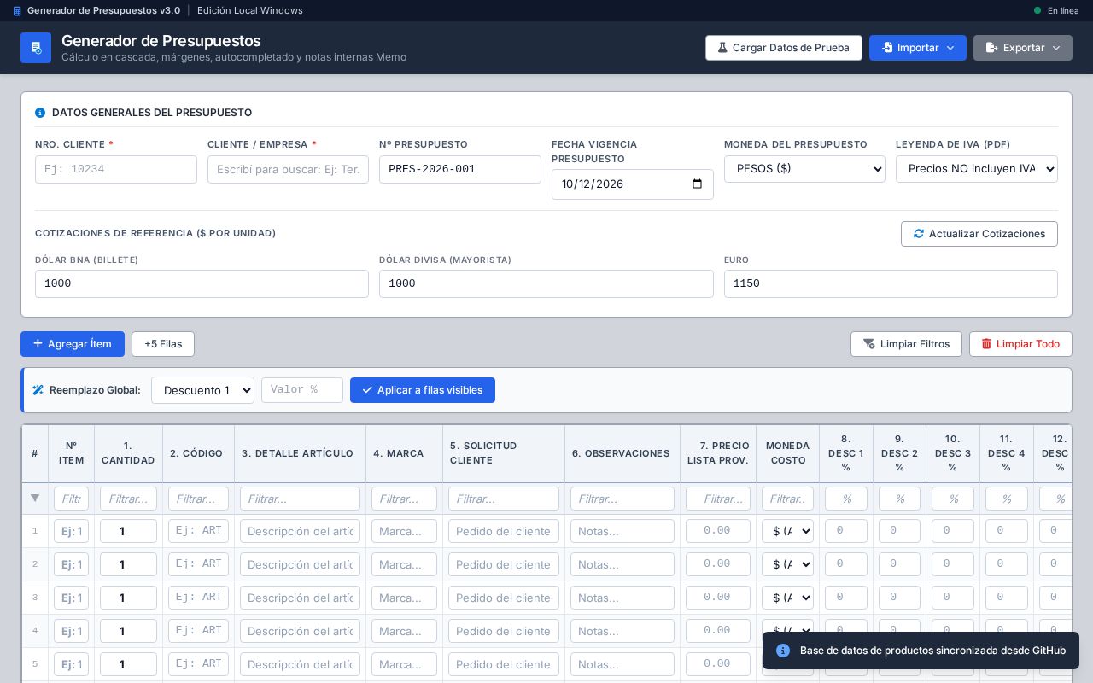Viewport: 1093px width, 683px height.
Task: Click the '7. PRECIO LISTA PROV.' column header
Action: point(718,453)
